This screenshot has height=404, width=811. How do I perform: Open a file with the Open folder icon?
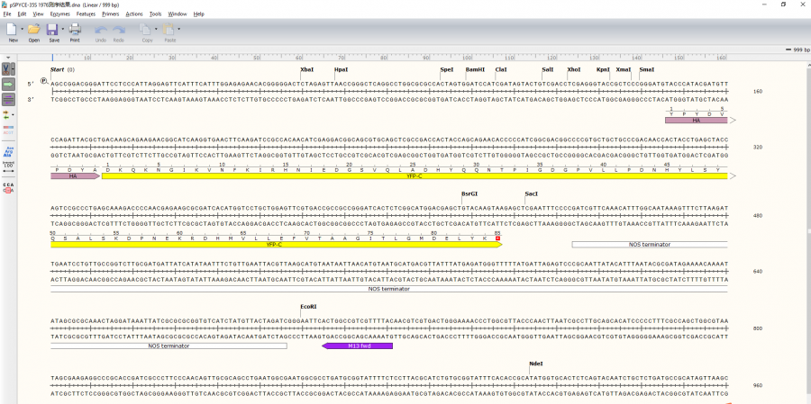34,30
